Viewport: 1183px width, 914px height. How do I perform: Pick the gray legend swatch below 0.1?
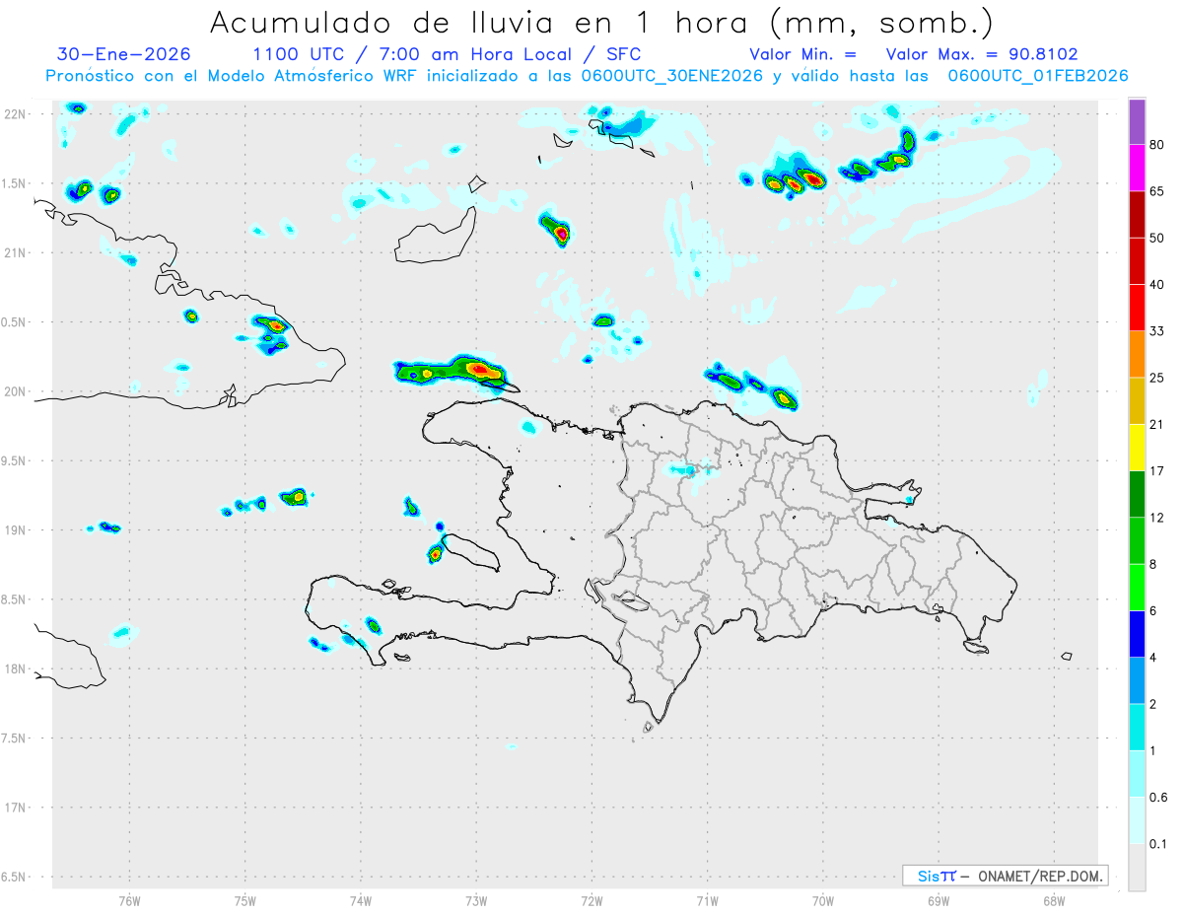click(1137, 868)
